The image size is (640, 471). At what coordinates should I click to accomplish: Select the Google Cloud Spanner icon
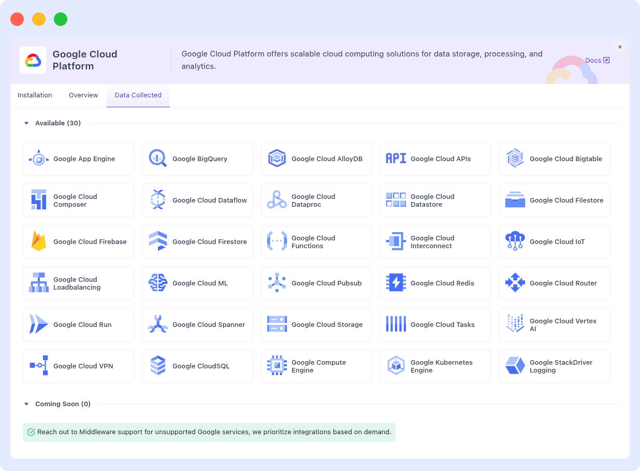pyautogui.click(x=157, y=324)
